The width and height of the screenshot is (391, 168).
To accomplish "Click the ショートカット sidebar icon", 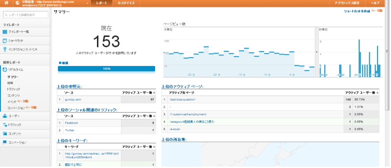I will [x=5, y=41].
